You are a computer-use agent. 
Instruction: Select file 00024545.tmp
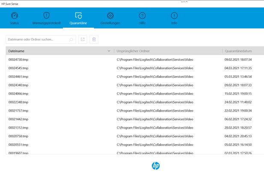(18, 68)
